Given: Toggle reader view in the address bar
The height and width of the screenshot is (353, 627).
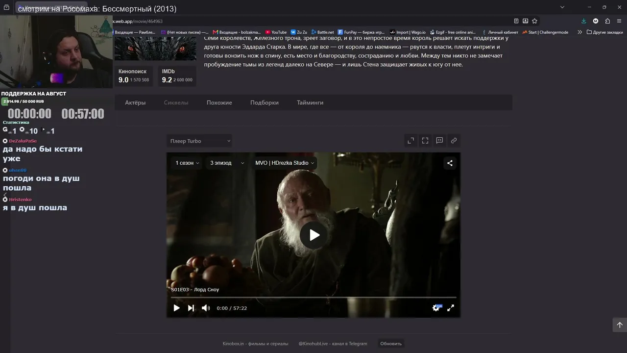Looking at the screenshot, I should (x=516, y=21).
